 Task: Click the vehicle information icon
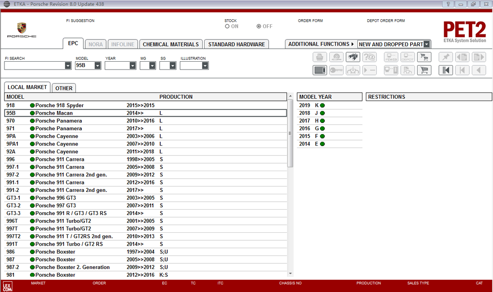pyautogui.click(x=353, y=70)
